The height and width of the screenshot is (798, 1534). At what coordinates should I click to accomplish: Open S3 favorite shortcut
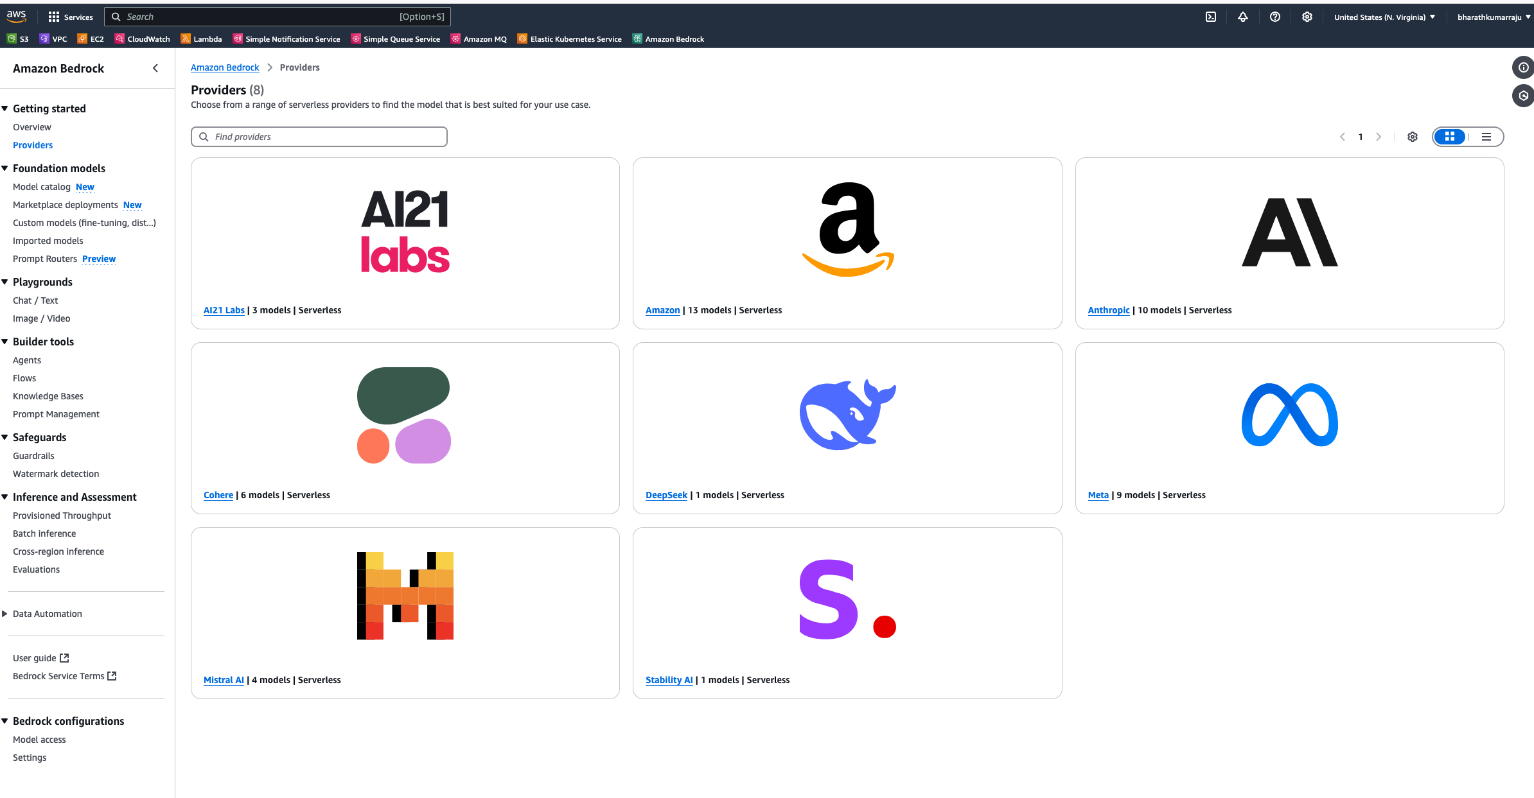18,39
